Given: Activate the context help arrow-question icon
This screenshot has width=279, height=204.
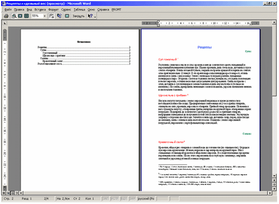Looking at the screenshot, I should coord(90,16).
